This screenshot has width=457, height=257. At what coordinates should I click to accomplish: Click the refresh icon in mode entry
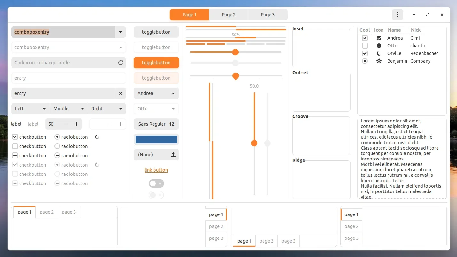[121, 63]
